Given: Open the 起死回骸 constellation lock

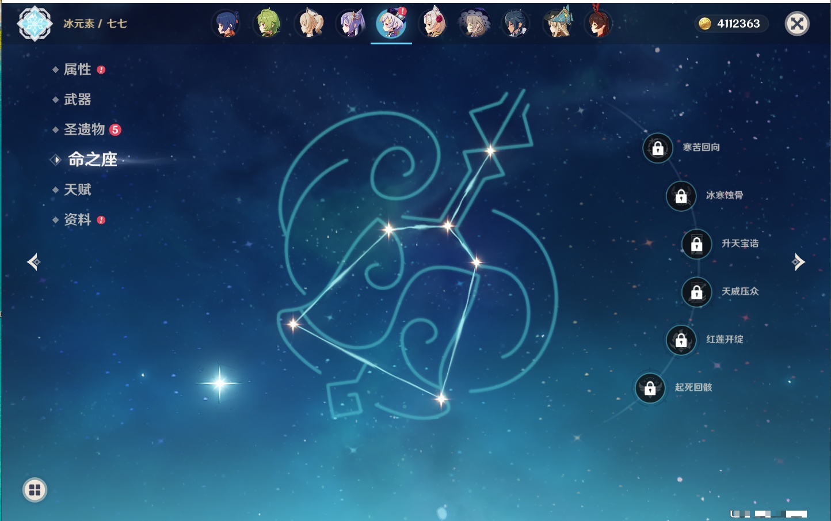Looking at the screenshot, I should [650, 388].
